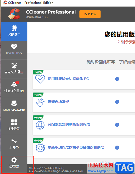Click the 购买 Pro button
This screenshot has height=174, width=135.
pos(90,14)
